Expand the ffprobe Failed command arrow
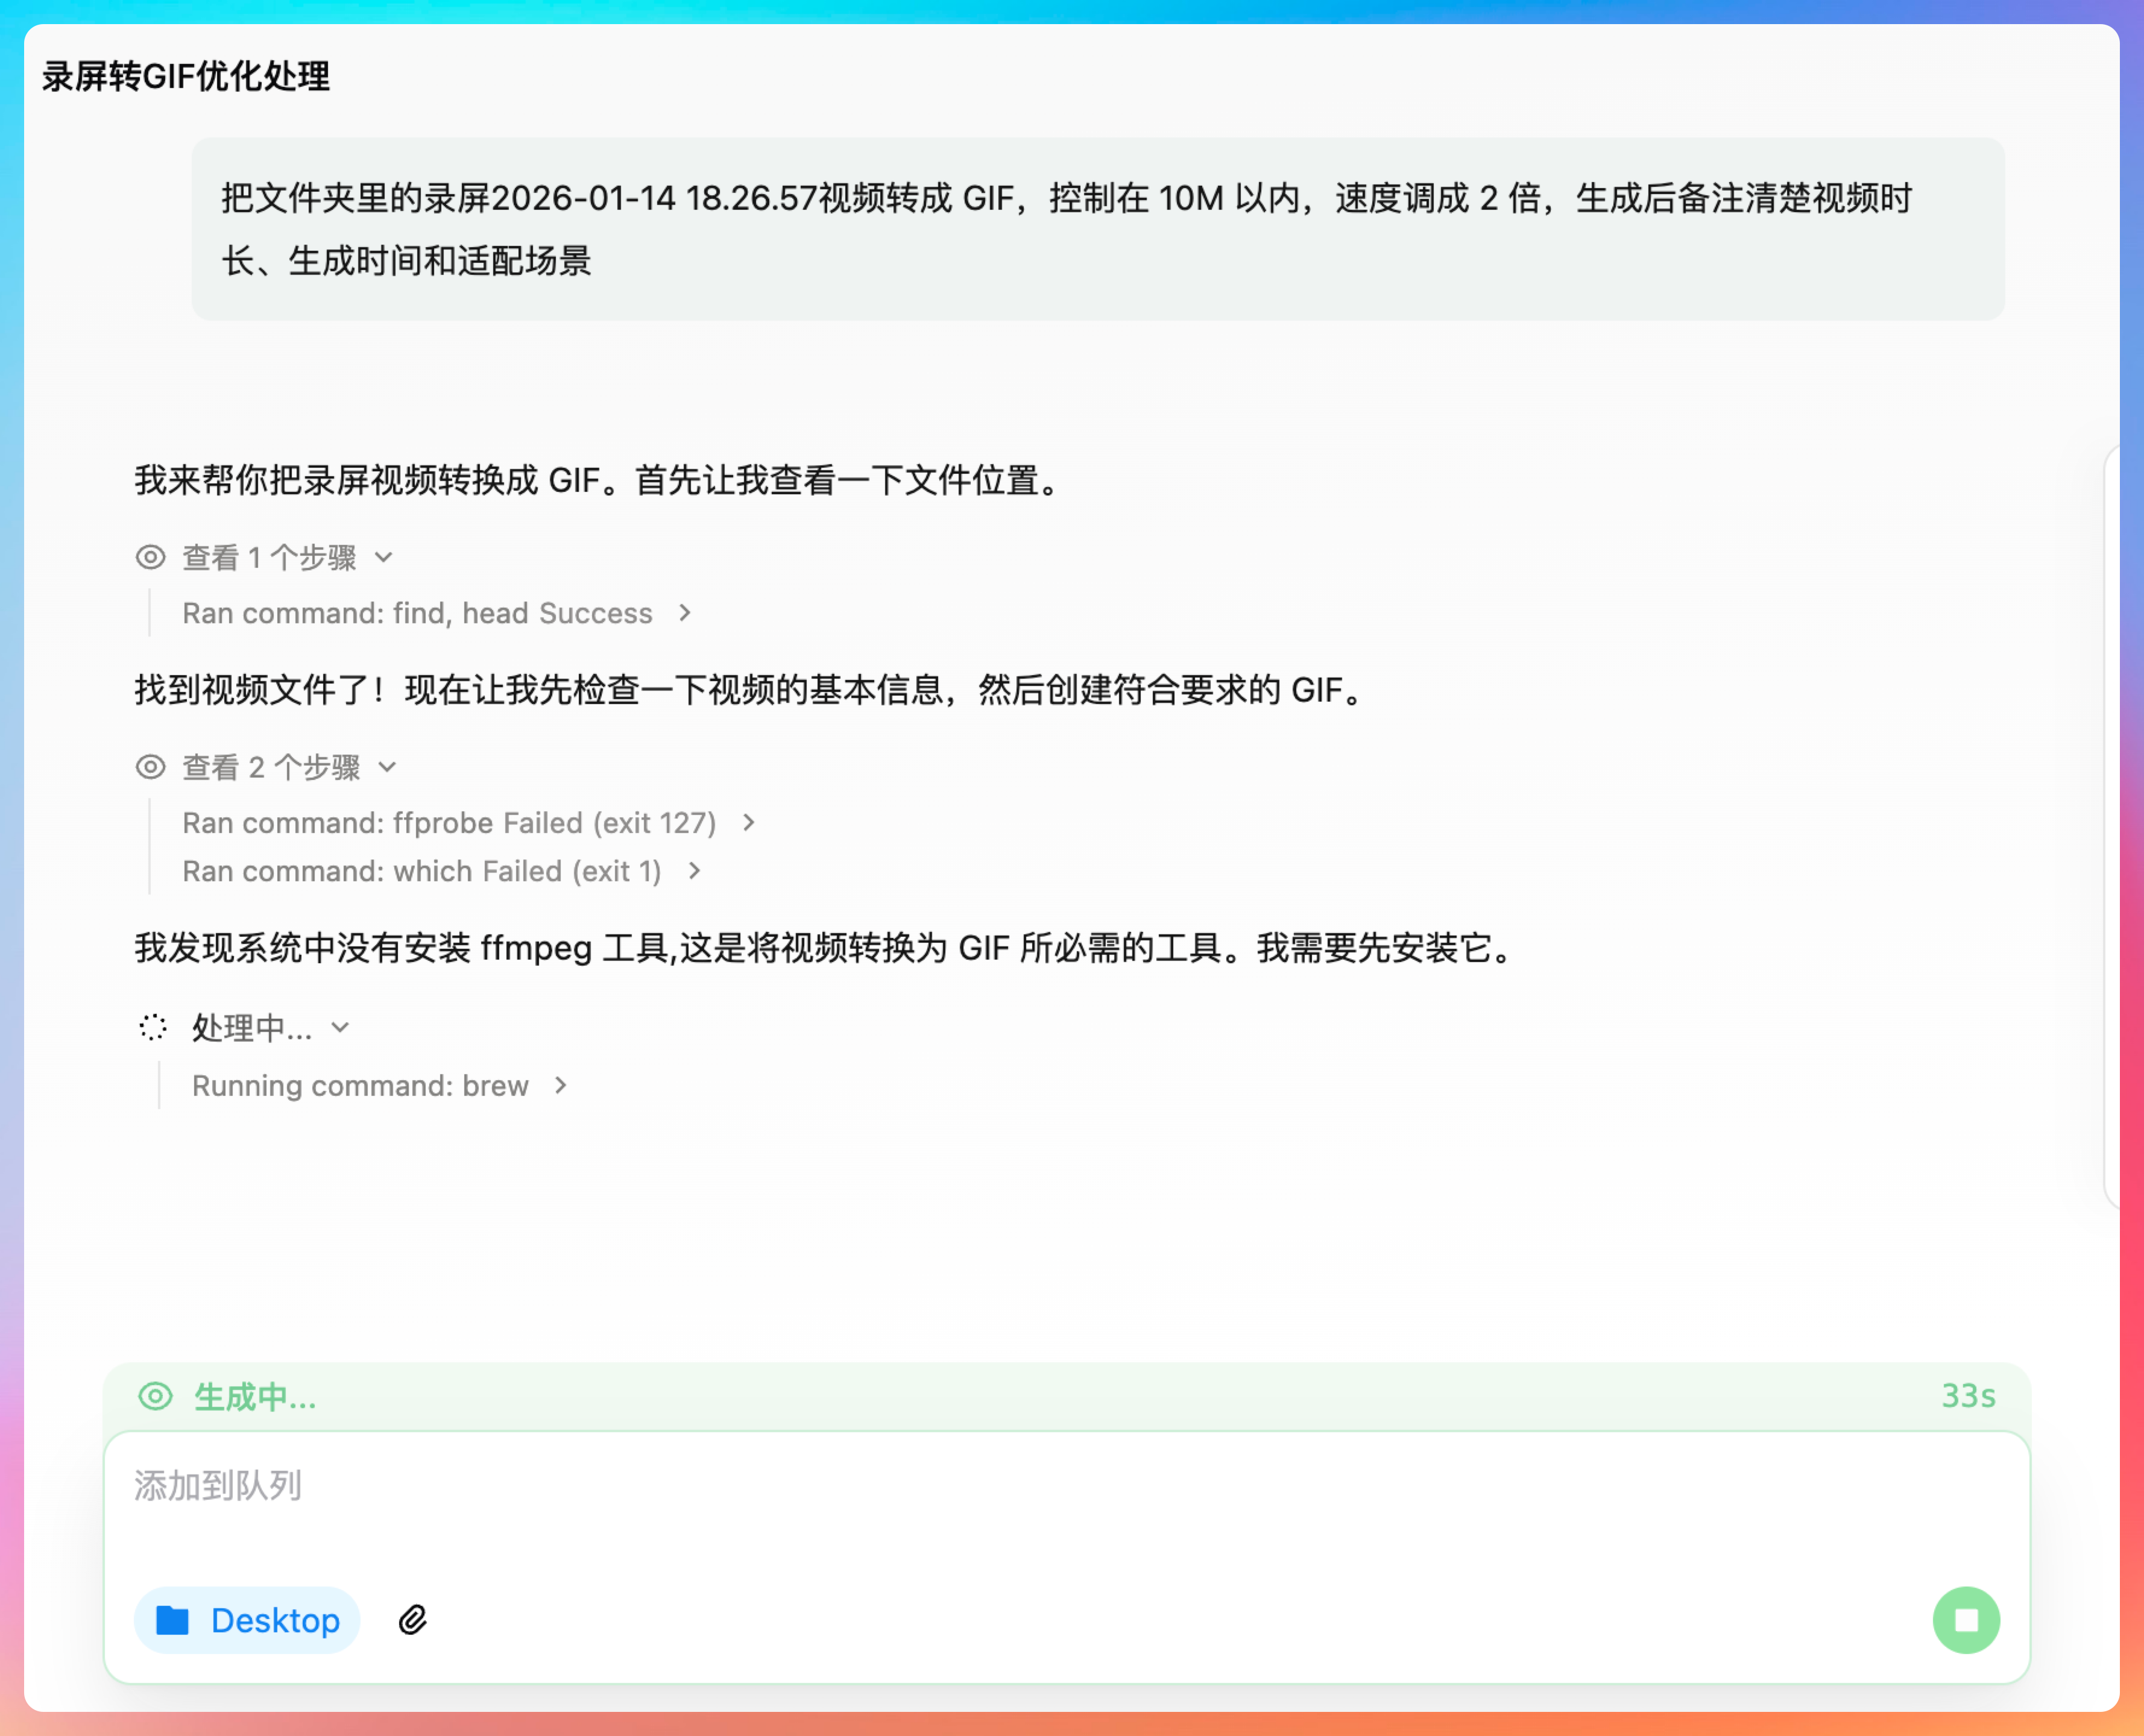 (x=749, y=822)
